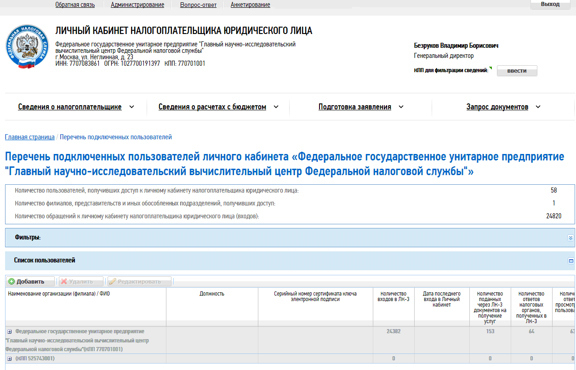Screen dimensions: 576x370
Task: Open the Администрирование page
Action: click(x=137, y=5)
